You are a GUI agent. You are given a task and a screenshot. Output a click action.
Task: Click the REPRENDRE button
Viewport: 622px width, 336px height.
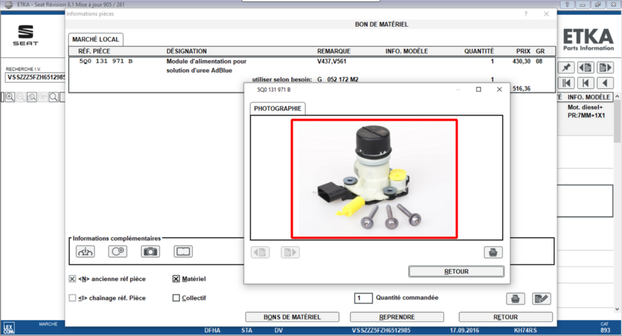click(396, 317)
